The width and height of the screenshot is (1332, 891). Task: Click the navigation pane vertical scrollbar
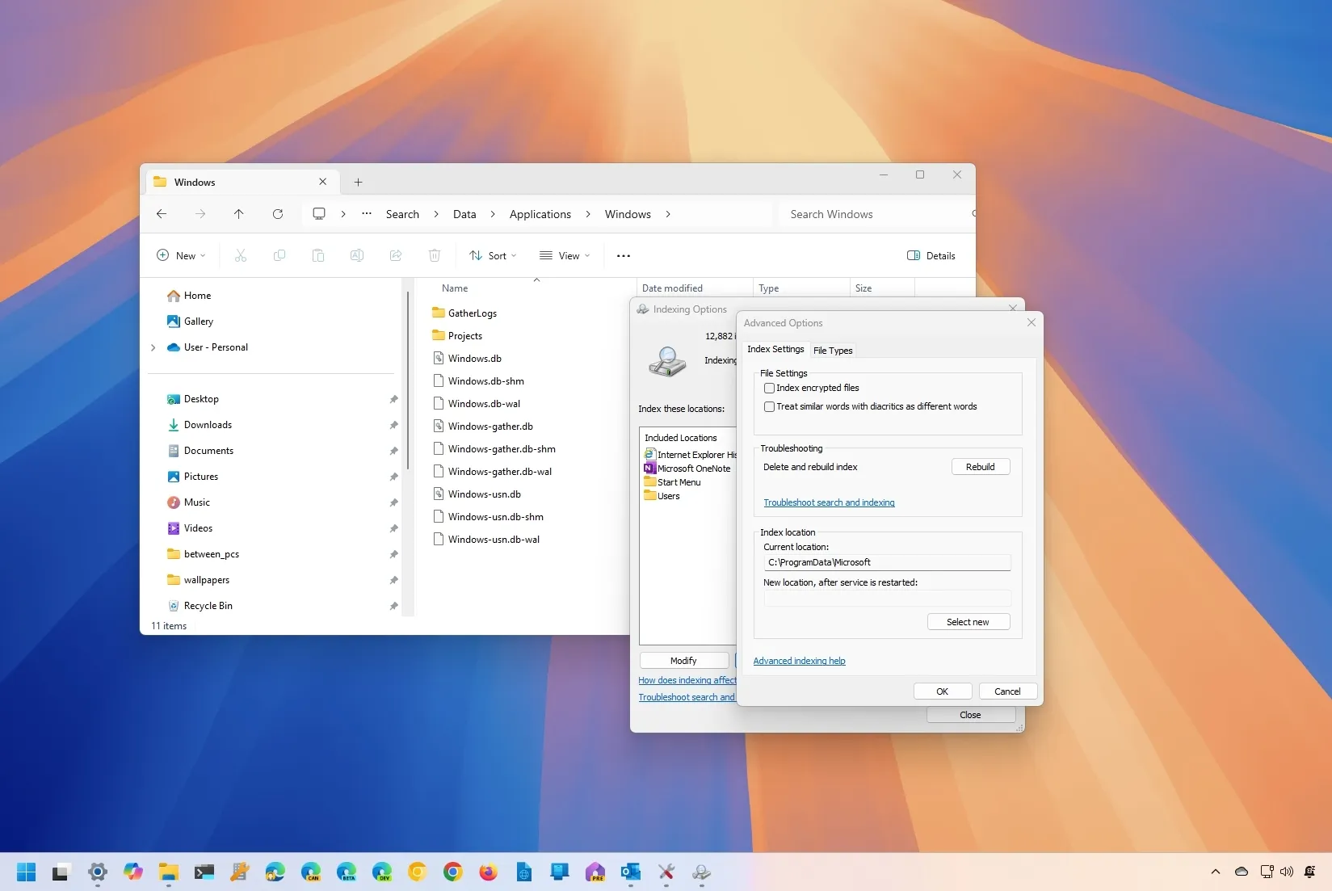pyautogui.click(x=408, y=380)
